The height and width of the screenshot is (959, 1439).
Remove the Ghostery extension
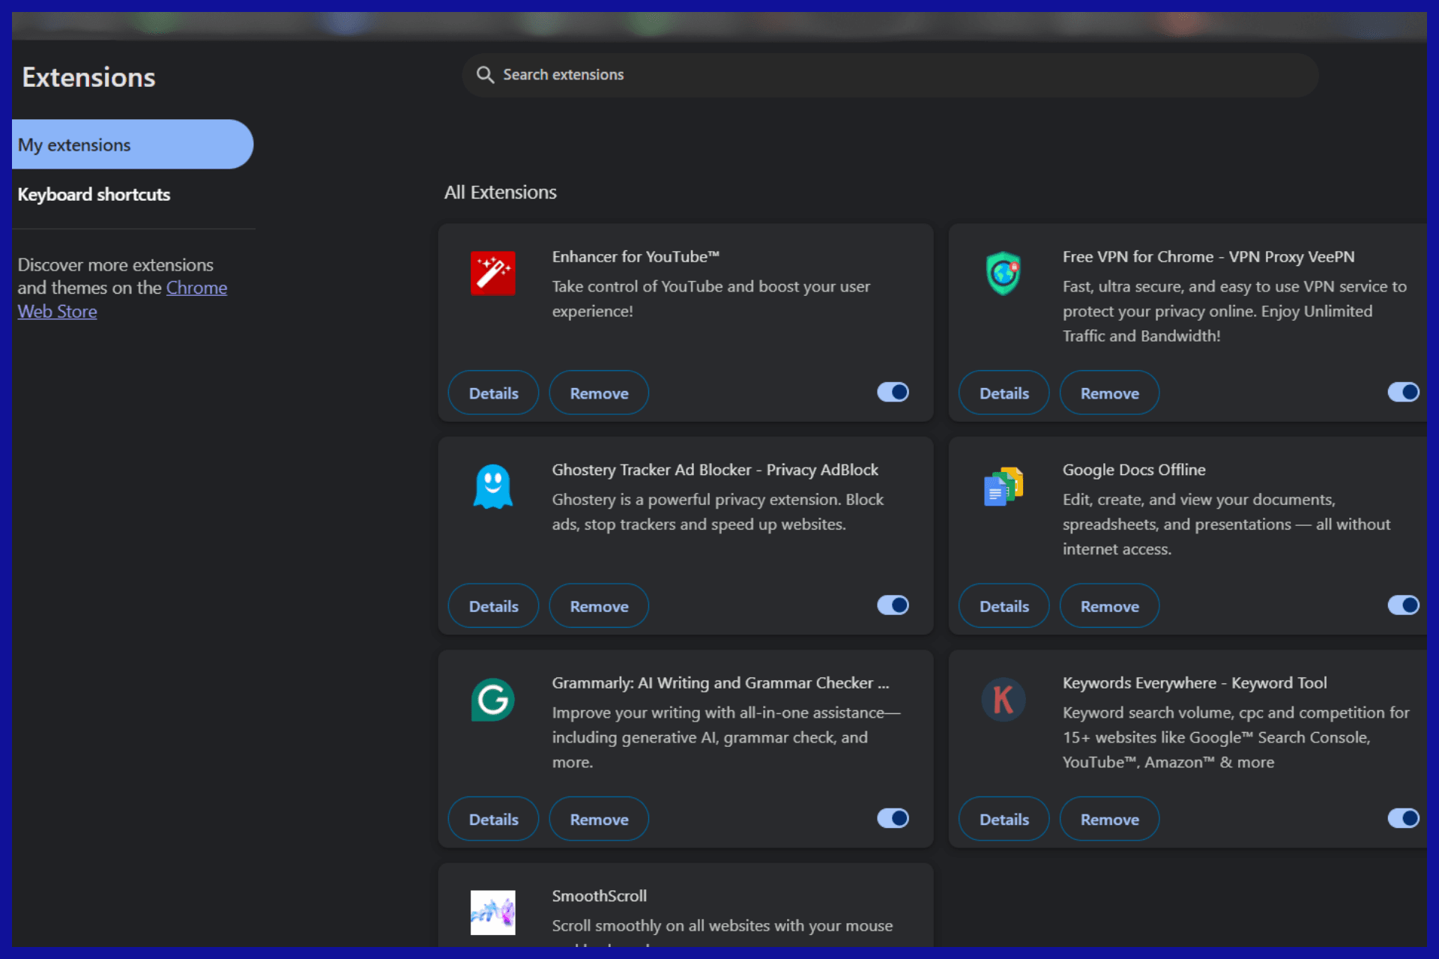(x=598, y=605)
